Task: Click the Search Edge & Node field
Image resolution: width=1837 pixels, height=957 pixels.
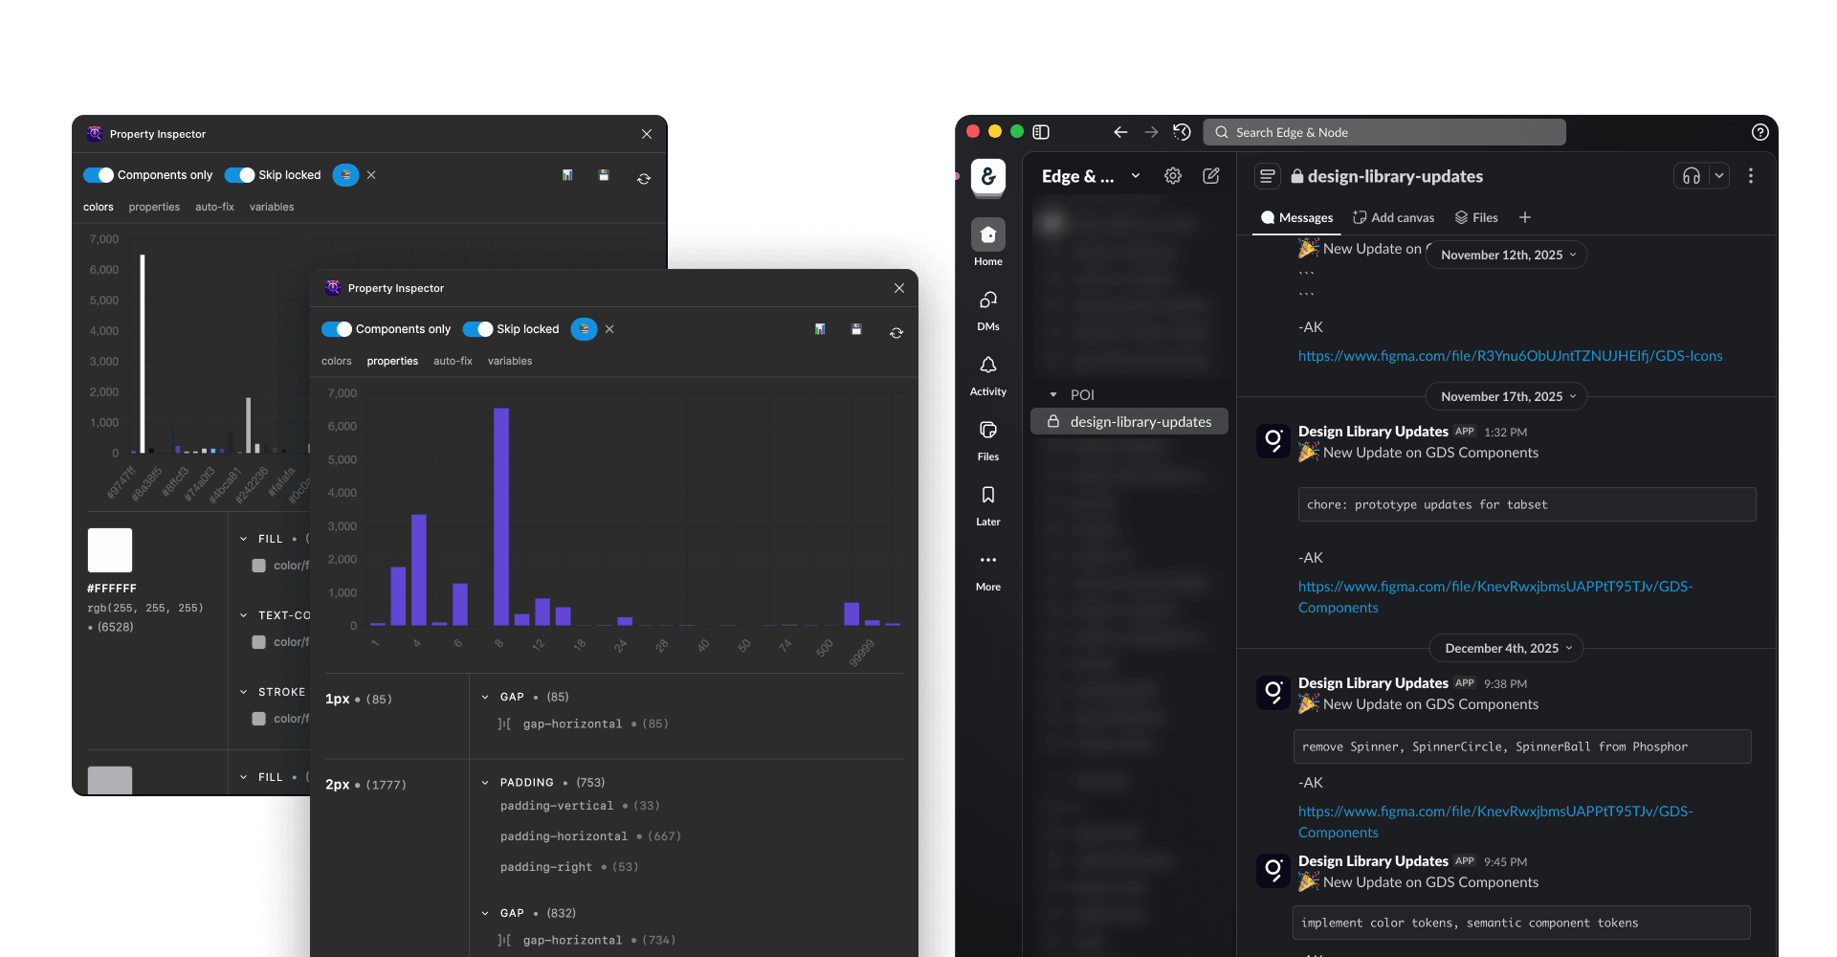Action: [1384, 132]
